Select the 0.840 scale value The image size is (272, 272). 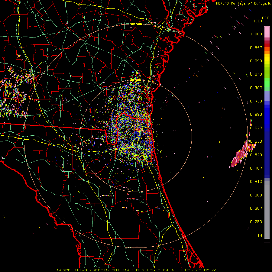pyautogui.click(x=256, y=74)
